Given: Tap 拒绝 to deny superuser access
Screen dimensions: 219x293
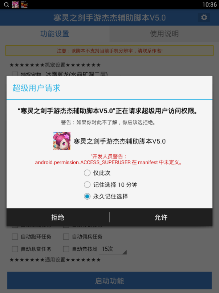Looking at the screenshot, I should pos(58,217).
